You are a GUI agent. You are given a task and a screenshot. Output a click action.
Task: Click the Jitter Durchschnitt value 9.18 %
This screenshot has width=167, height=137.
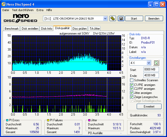[x=117, y=124]
